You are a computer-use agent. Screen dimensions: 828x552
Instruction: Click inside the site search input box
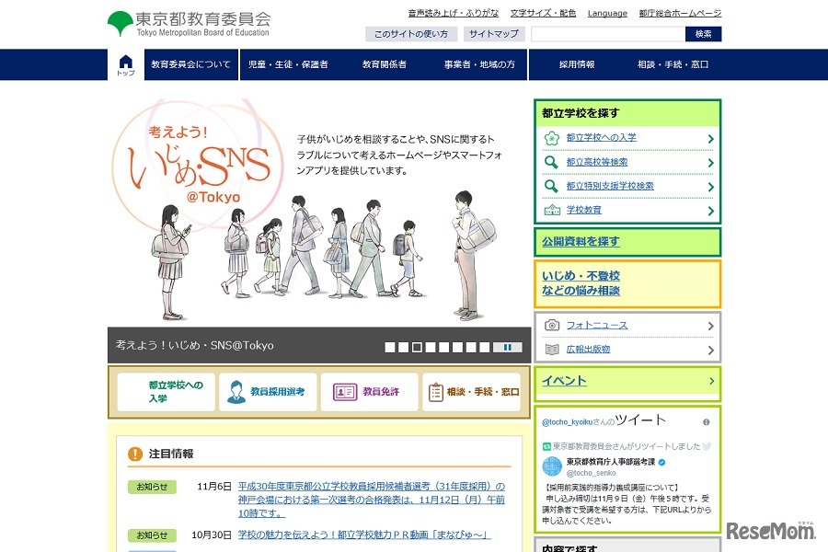606,33
